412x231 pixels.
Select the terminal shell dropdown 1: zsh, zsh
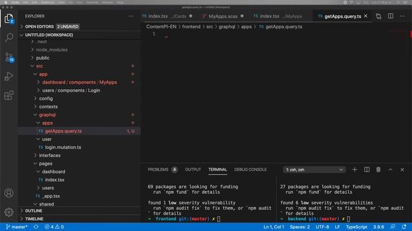coord(314,169)
